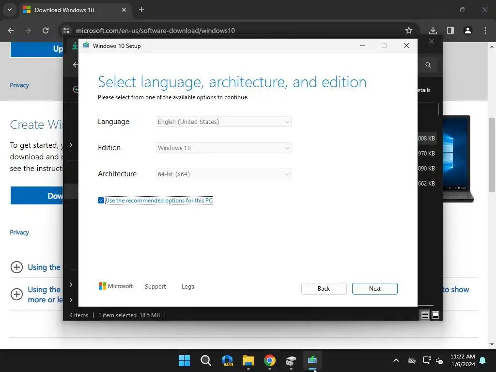Open File Explorer from taskbar
This screenshot has width=496, height=372.
(x=248, y=360)
